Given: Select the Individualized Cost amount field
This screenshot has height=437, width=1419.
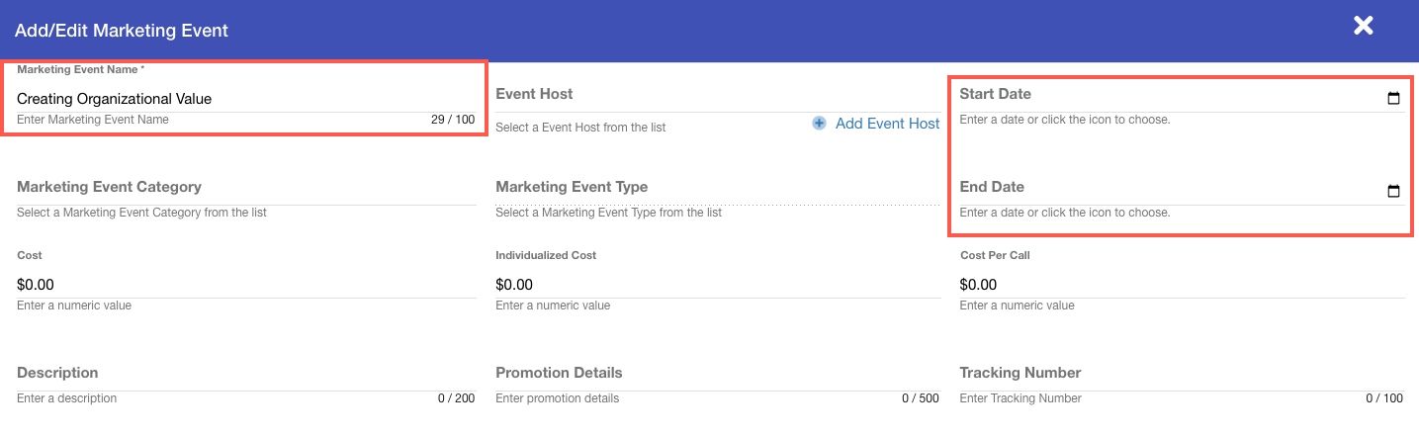Looking at the screenshot, I should pyautogui.click(x=716, y=284).
